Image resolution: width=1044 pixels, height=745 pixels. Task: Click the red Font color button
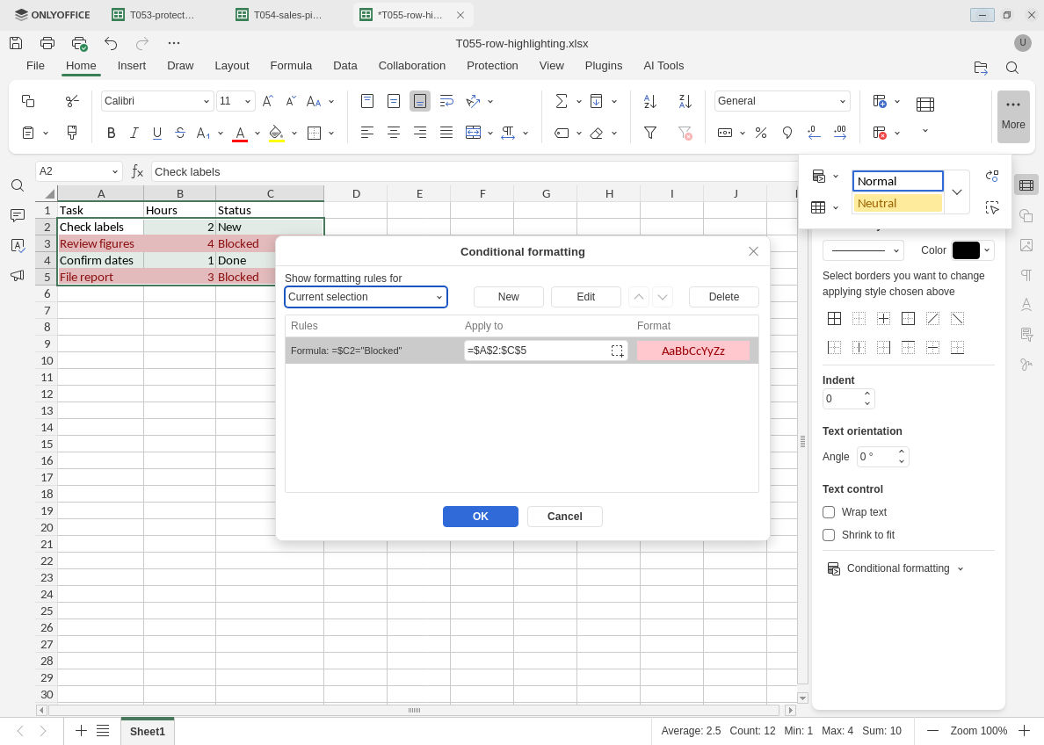(241, 134)
